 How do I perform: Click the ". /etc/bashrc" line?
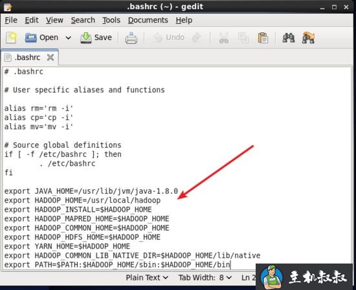coord(67,163)
